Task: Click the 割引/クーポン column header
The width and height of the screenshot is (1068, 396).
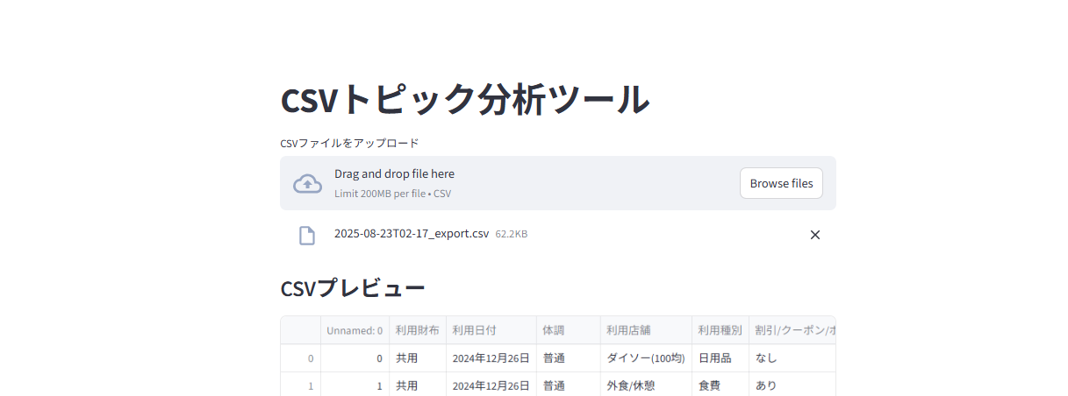Action: [792, 330]
